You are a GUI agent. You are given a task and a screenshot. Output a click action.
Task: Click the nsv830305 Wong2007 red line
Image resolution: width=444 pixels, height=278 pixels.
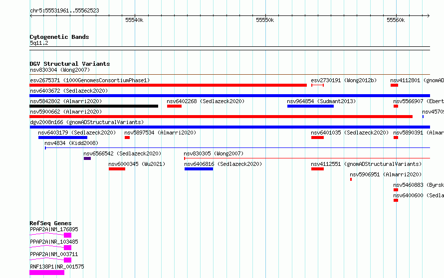point(307,158)
